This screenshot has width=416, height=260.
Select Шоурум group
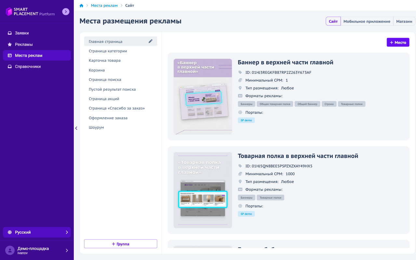121,127
